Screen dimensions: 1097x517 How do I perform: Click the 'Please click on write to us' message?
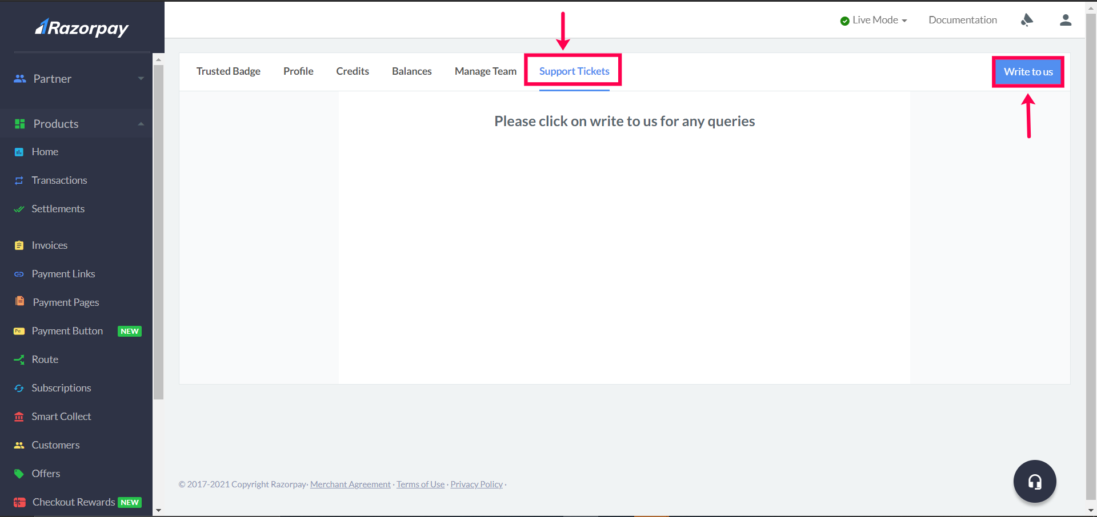point(624,122)
